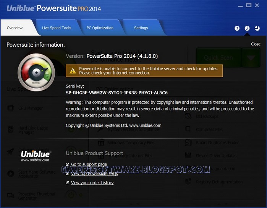Open View your order history link
The image size is (267, 208).
click(x=92, y=183)
